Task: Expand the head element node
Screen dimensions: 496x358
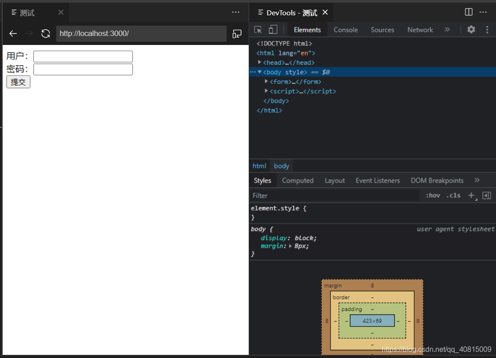Action: point(259,63)
